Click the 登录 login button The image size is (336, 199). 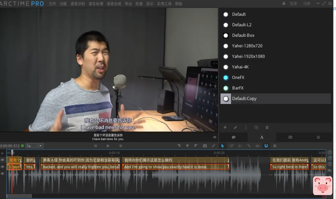coord(293,4)
